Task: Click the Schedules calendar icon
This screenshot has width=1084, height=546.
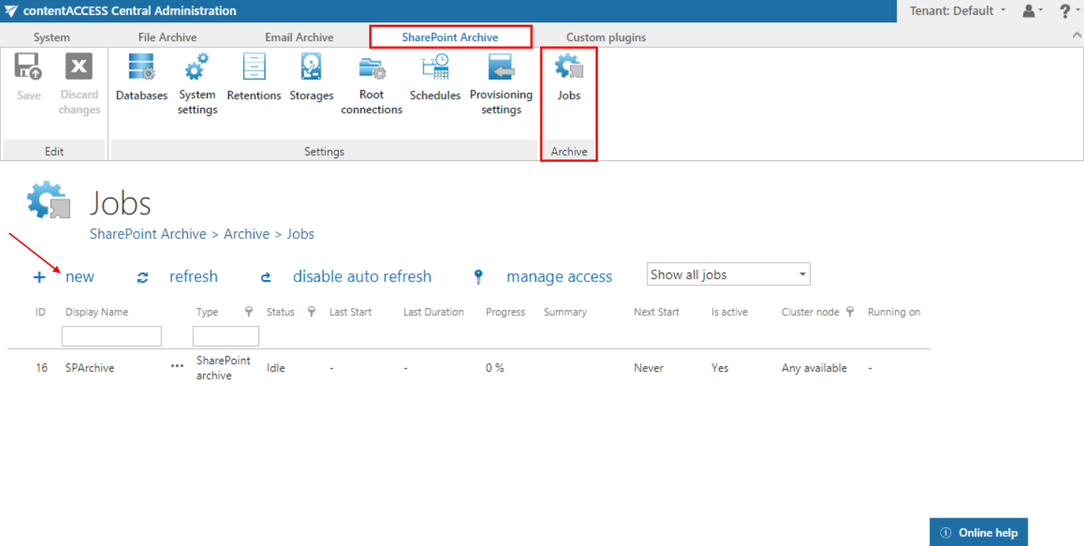Action: click(434, 67)
